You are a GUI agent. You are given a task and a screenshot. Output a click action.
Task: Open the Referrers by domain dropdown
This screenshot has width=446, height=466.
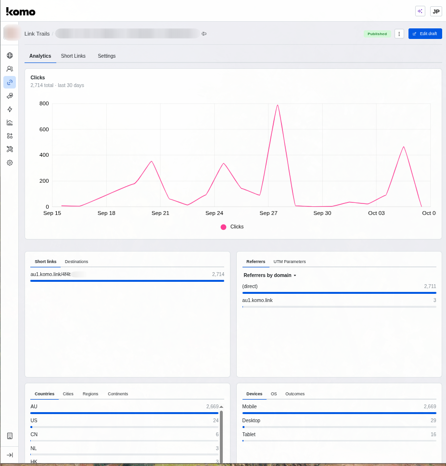pyautogui.click(x=270, y=275)
